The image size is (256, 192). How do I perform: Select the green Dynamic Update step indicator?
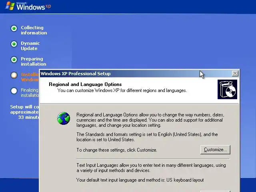click(14, 44)
